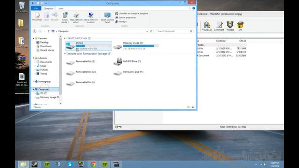This screenshot has height=168, width=299.
Task: Open the Documents library
Action: click(x=44, y=62)
